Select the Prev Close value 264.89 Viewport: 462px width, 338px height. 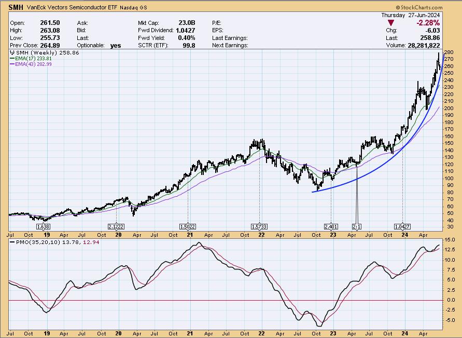[x=50, y=45]
